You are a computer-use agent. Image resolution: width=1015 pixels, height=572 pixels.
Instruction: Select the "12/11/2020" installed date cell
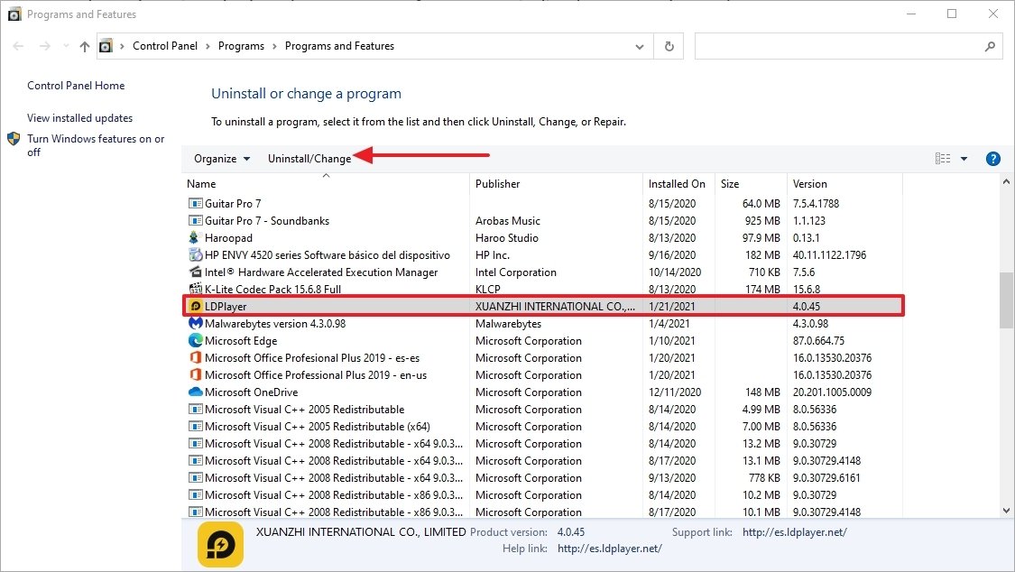point(675,392)
